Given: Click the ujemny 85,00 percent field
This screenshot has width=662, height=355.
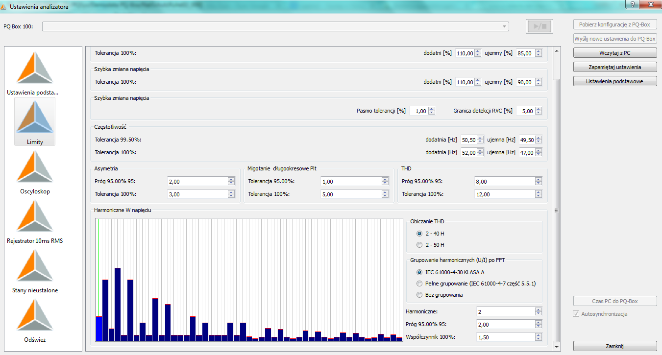Looking at the screenshot, I should tap(525, 53).
